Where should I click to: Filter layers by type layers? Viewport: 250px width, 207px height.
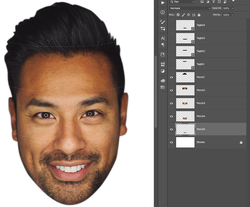[214, 2]
